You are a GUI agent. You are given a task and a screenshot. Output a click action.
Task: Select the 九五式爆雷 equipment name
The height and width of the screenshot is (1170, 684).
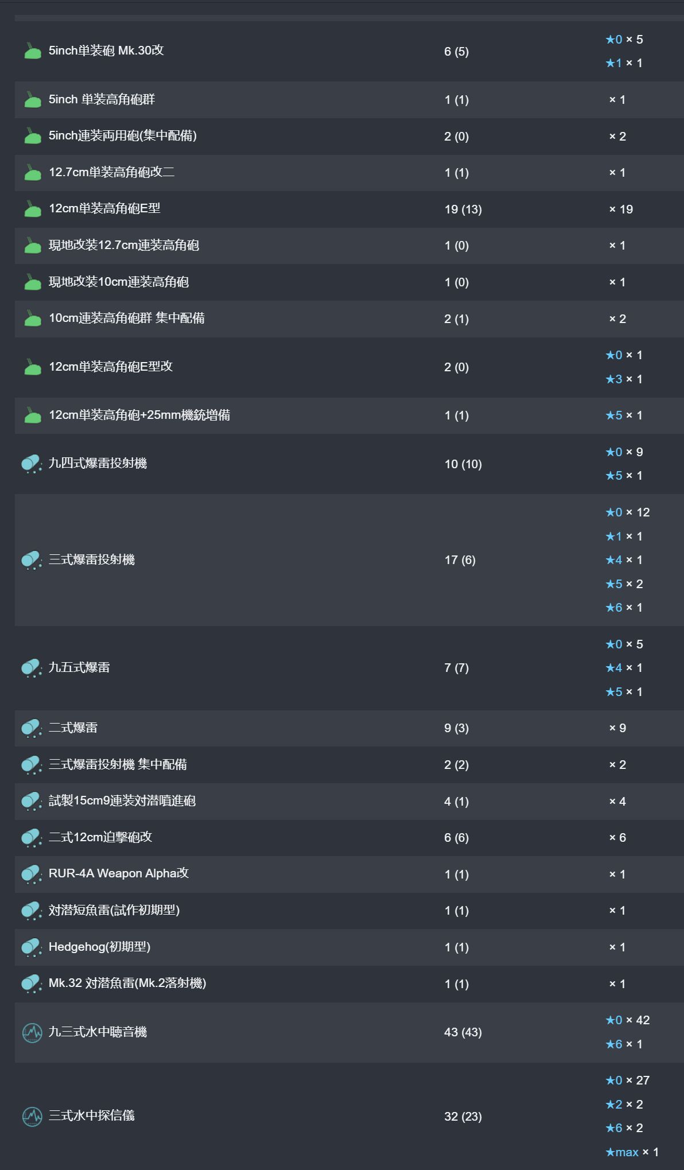pos(79,668)
